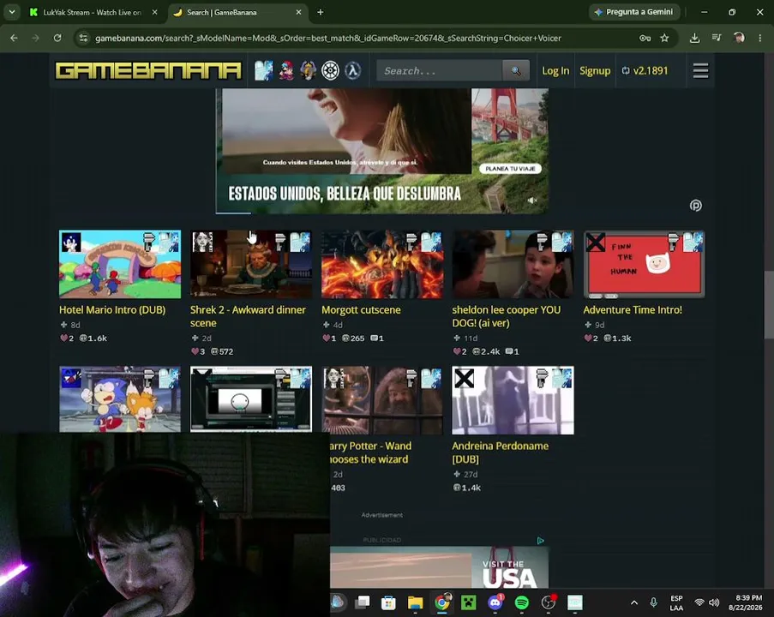Open the clock showing 8:39 PM

coord(746,602)
